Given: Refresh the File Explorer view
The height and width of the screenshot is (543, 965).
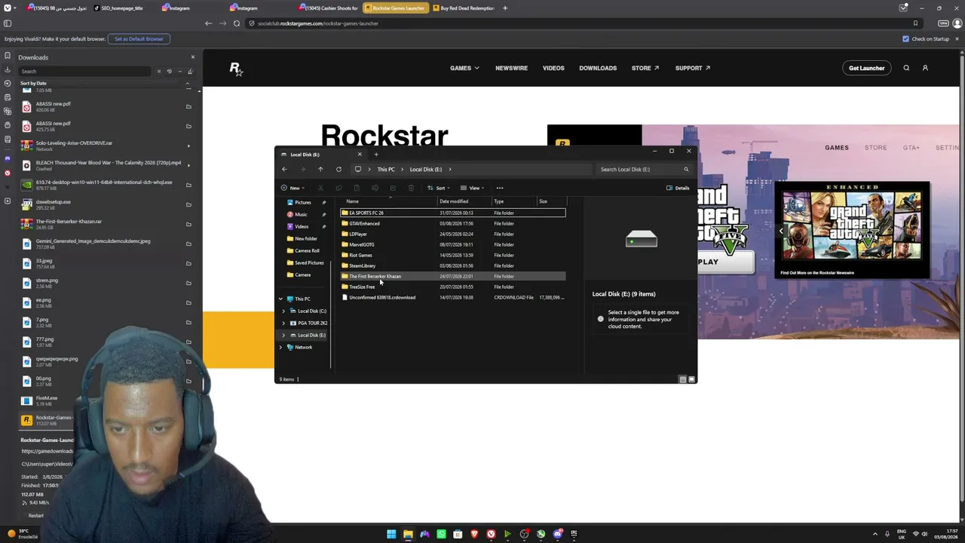Looking at the screenshot, I should tap(339, 169).
